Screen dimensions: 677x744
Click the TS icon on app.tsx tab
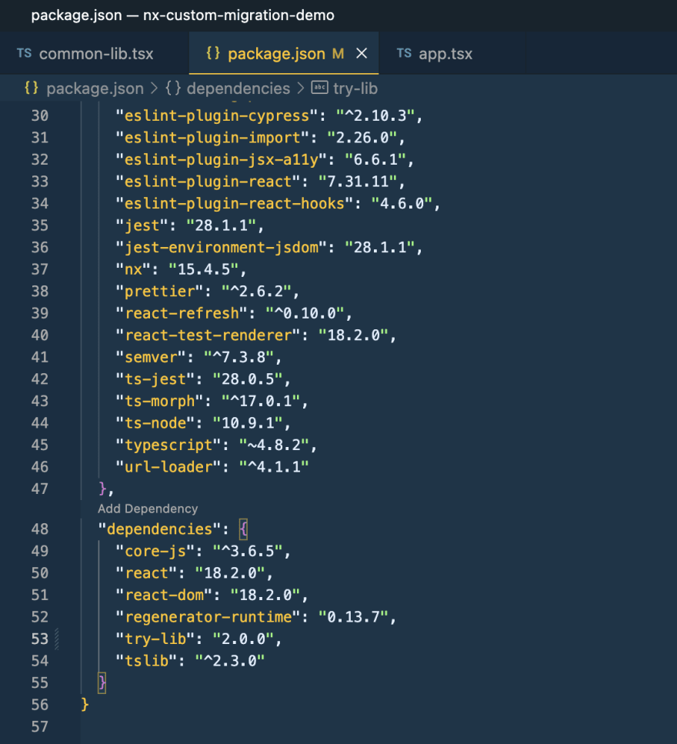[404, 54]
